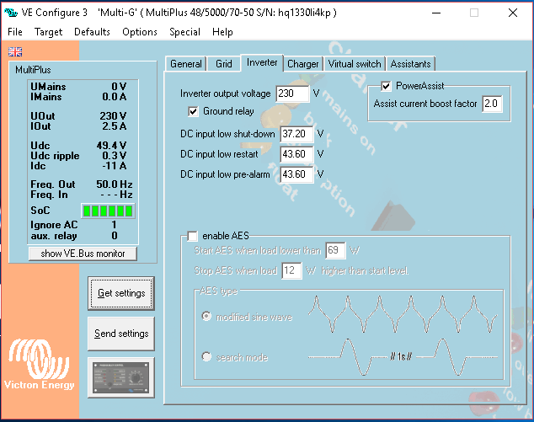Click the DC input low shut-down field
The height and width of the screenshot is (422, 534).
(296, 134)
